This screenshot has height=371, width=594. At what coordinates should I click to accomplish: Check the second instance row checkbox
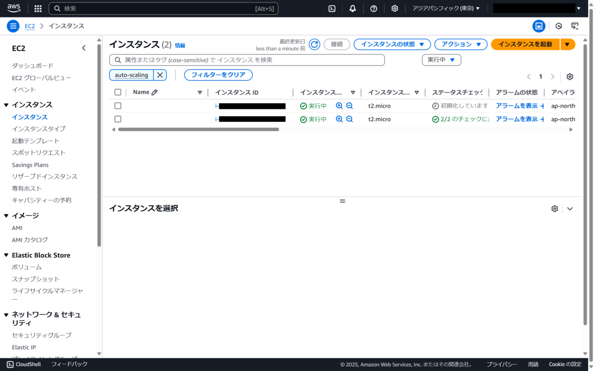click(118, 119)
